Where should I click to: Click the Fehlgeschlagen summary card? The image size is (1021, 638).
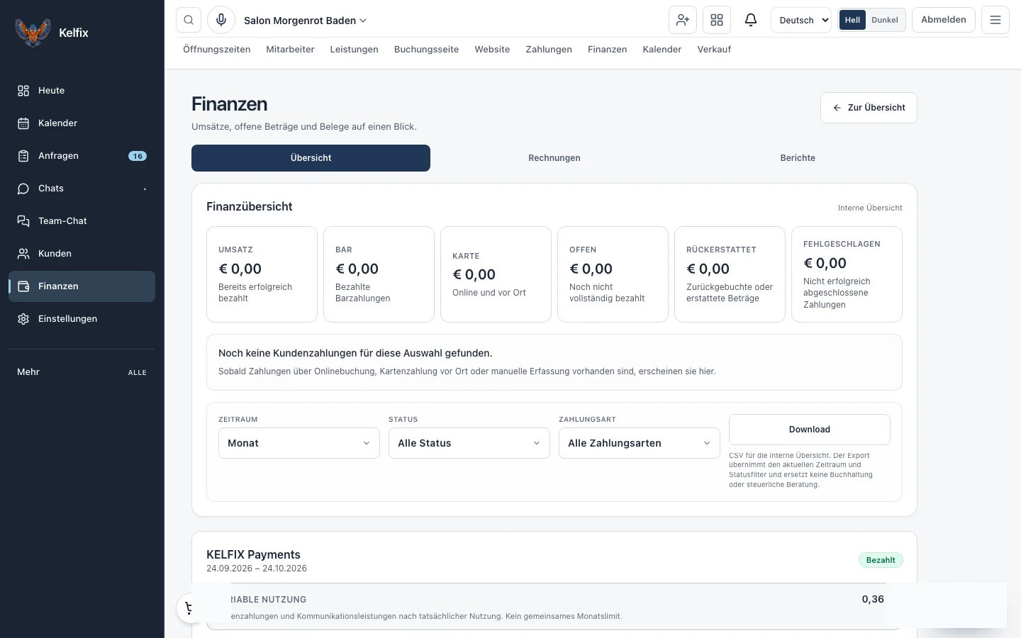(x=847, y=274)
